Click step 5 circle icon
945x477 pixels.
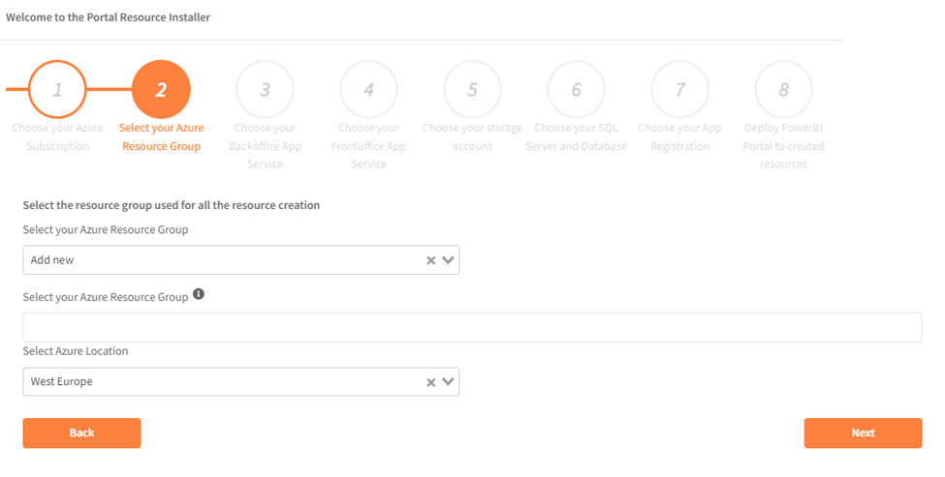(472, 90)
